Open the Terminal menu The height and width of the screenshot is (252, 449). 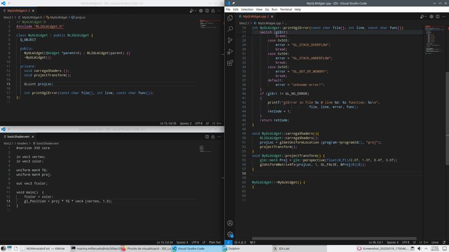286,10
